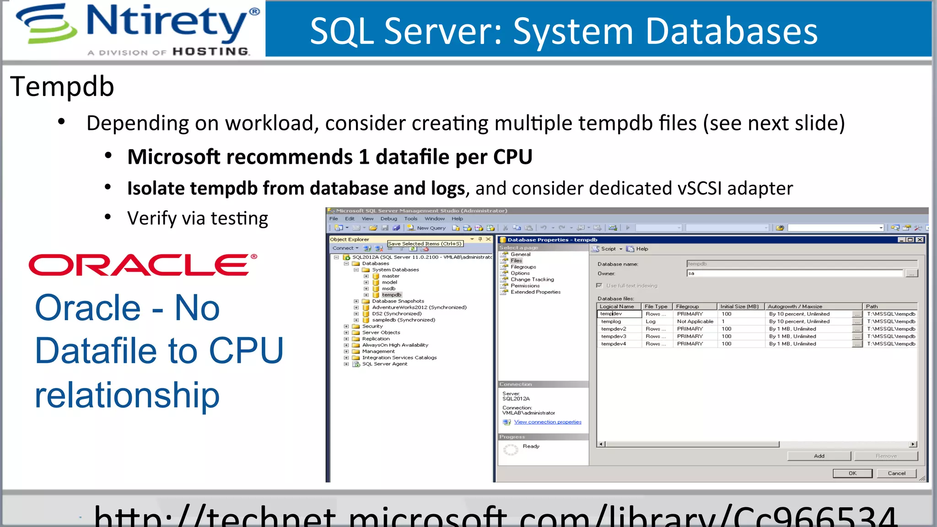Open the Edit menu
Viewport: 937px width, 527px height.
pos(350,219)
